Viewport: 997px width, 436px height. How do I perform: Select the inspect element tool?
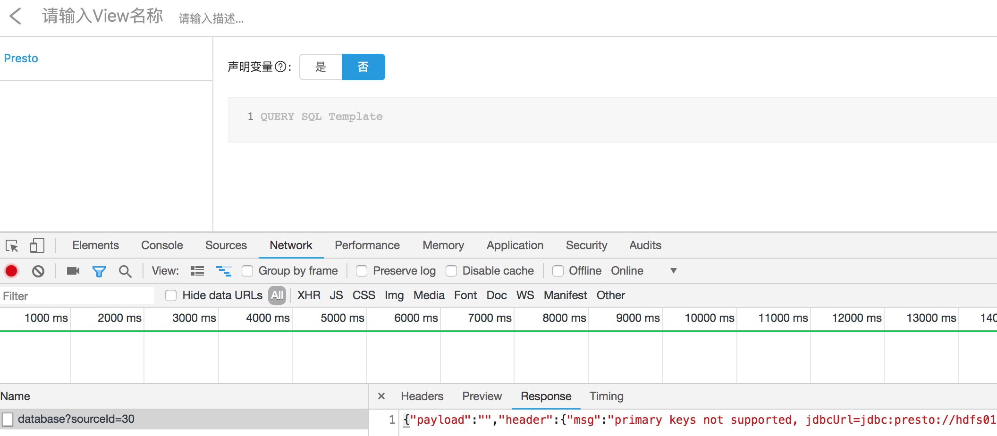point(11,245)
